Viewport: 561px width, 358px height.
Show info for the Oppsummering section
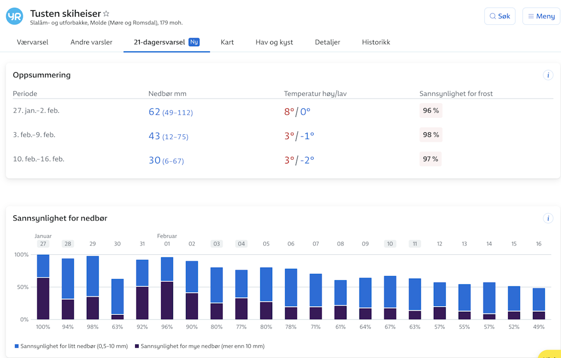[547, 75]
